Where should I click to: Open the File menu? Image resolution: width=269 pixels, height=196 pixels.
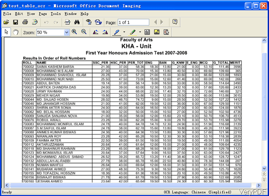coord(7,14)
